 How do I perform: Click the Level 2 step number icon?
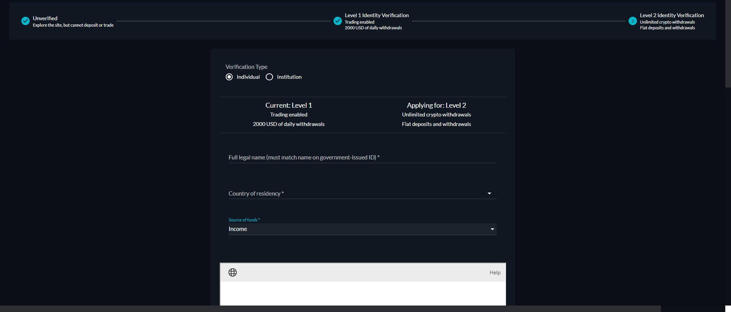[x=633, y=21]
